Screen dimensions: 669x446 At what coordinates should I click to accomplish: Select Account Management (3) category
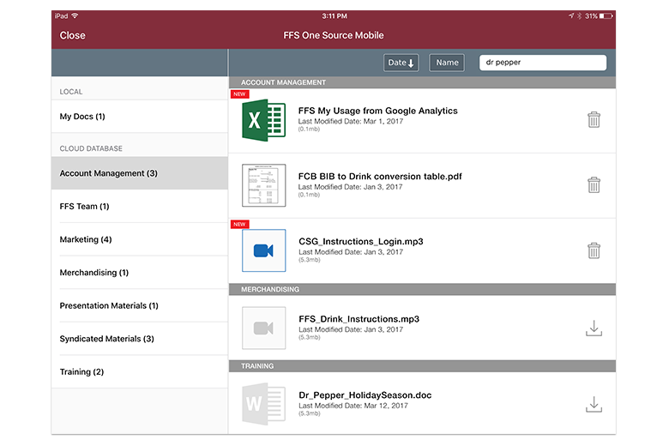click(x=140, y=173)
